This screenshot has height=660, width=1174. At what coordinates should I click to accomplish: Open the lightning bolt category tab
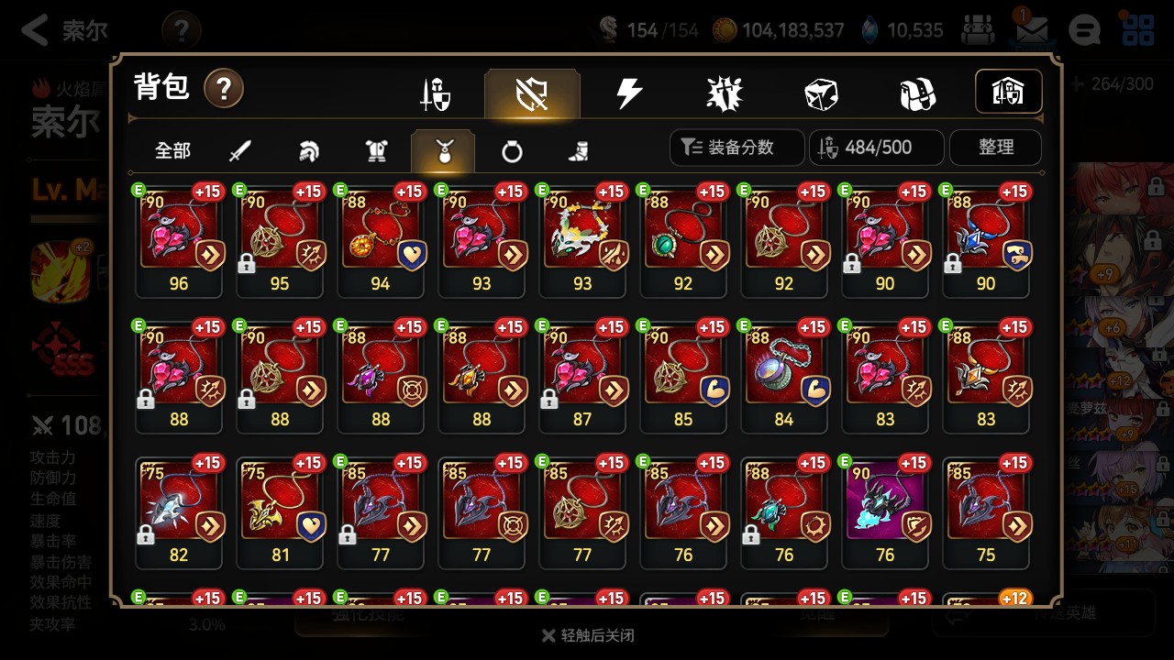tap(629, 93)
